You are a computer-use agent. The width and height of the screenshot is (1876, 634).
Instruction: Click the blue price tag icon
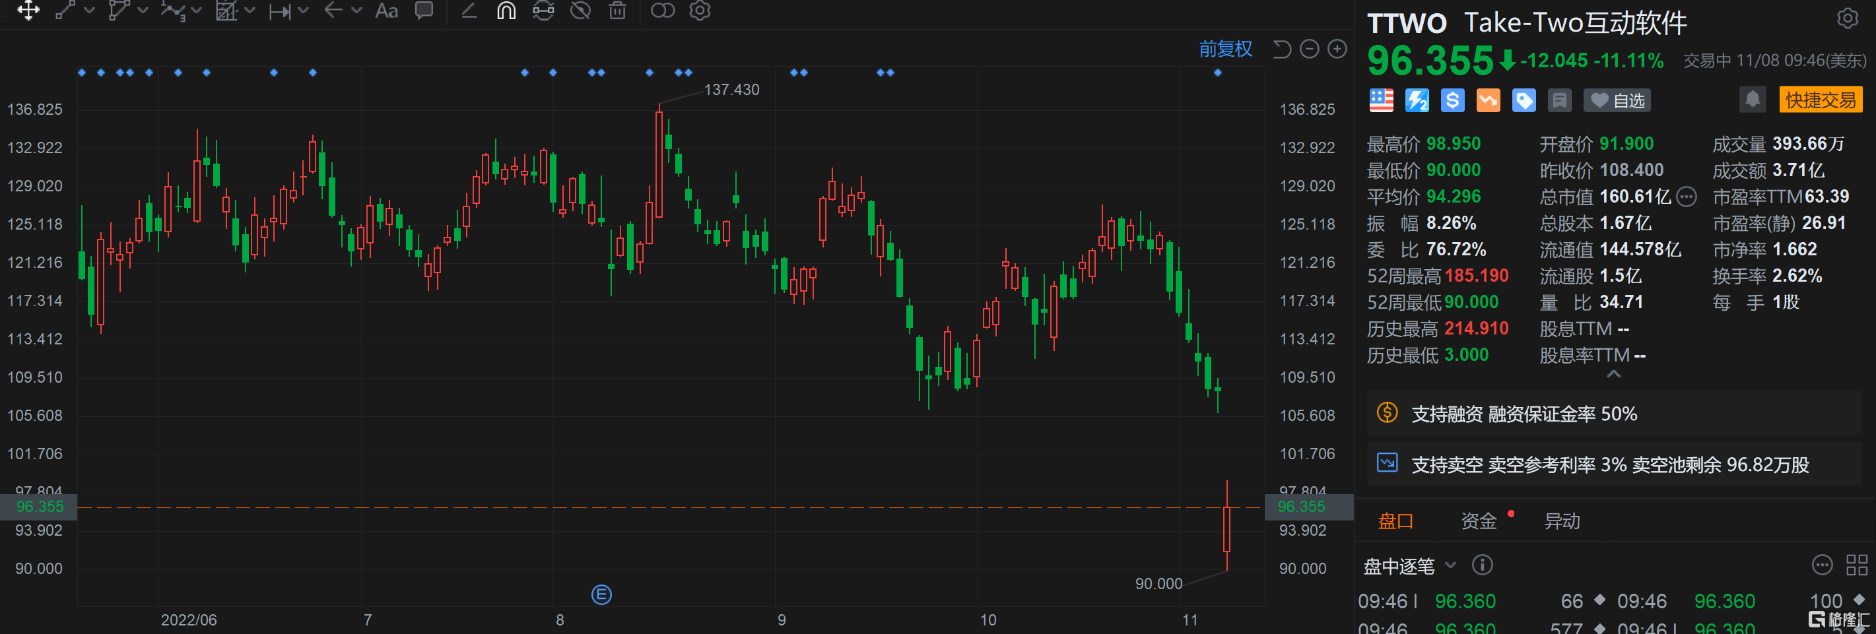[x=1524, y=100]
